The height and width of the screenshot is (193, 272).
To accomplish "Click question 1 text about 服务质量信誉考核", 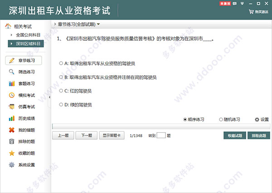I will click(135, 39).
